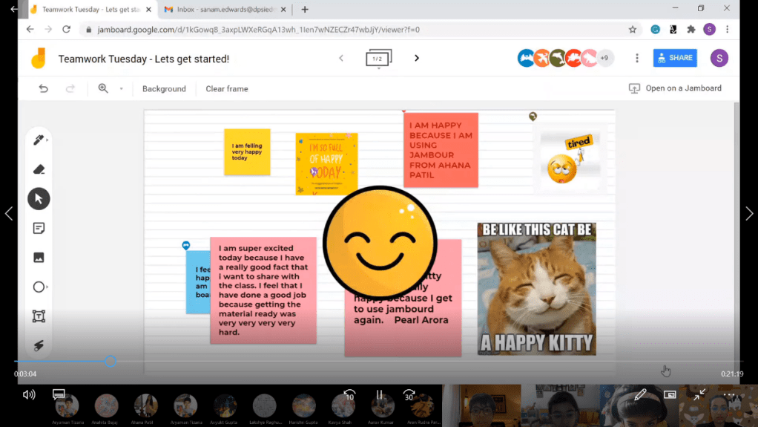
Task: Undo the last Jamboard action
Action: (44, 88)
